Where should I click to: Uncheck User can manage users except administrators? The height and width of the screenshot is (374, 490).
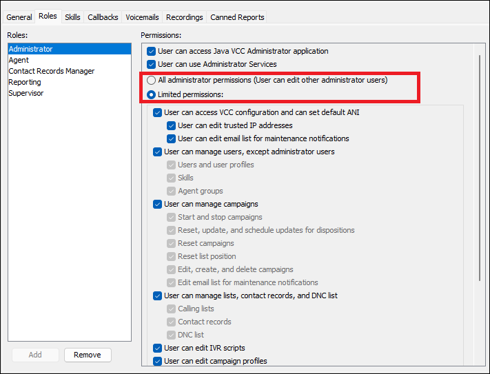tap(158, 152)
